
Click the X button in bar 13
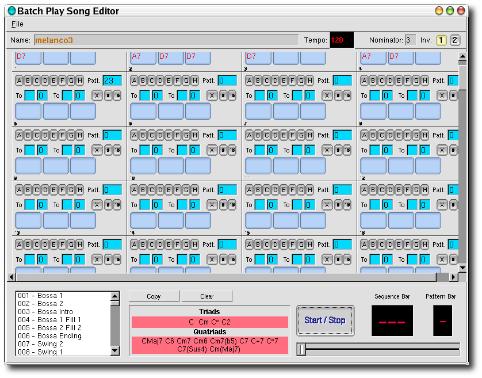pyautogui.click(x=97, y=205)
